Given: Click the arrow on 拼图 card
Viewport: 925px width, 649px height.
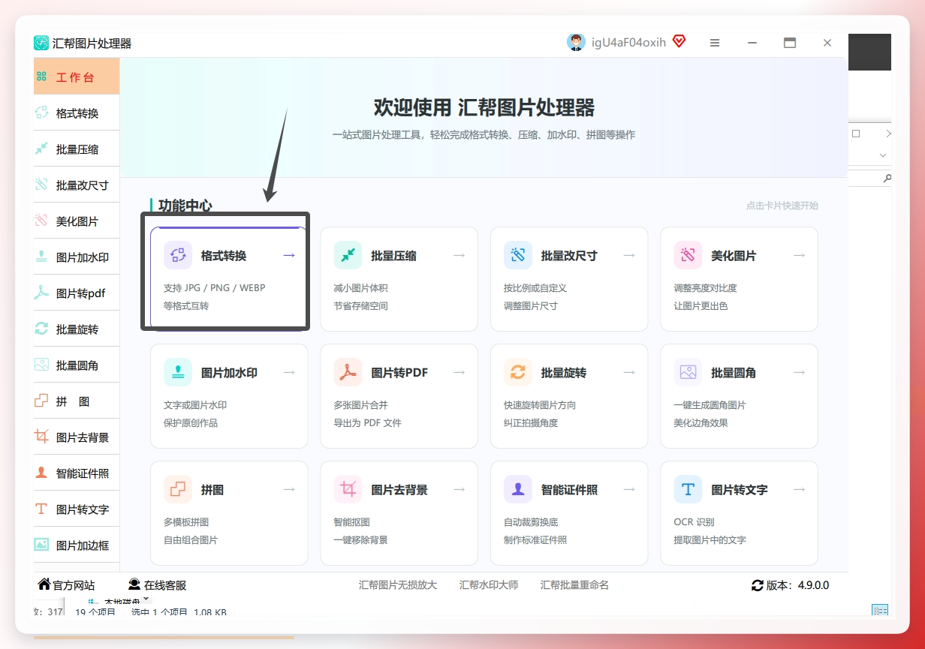Looking at the screenshot, I should 289,490.
